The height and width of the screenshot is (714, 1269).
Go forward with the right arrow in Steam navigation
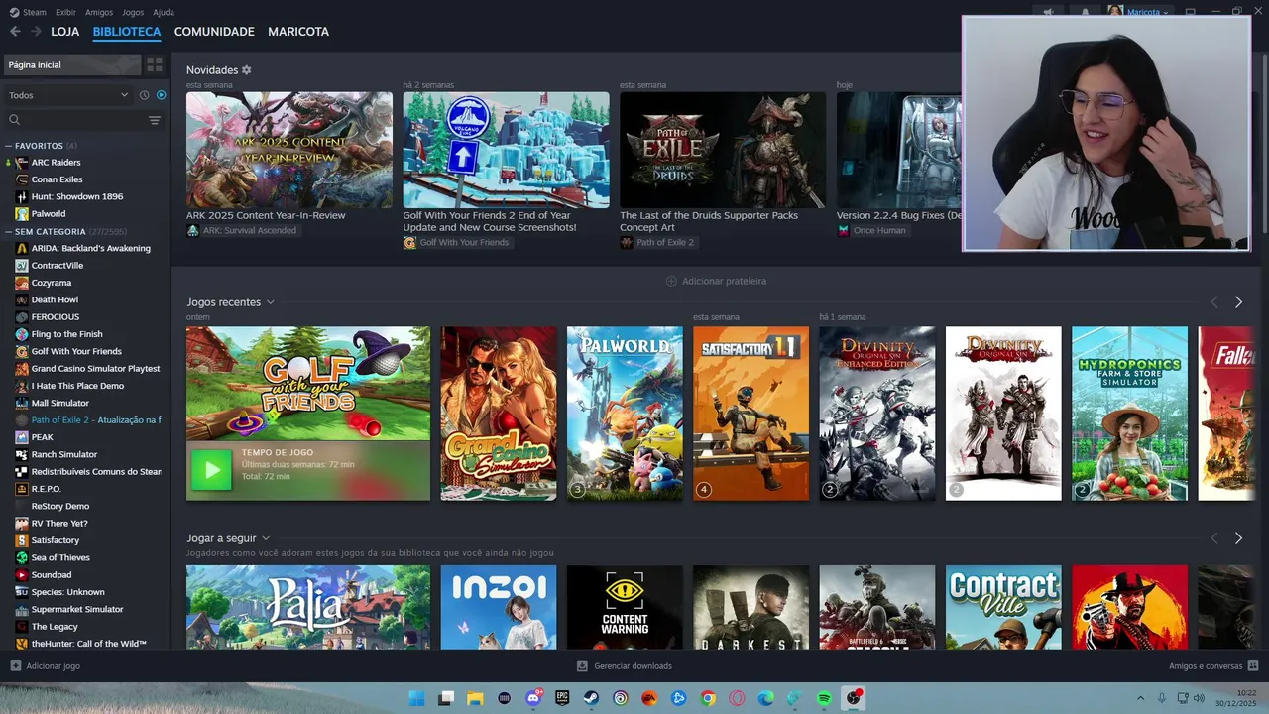36,32
